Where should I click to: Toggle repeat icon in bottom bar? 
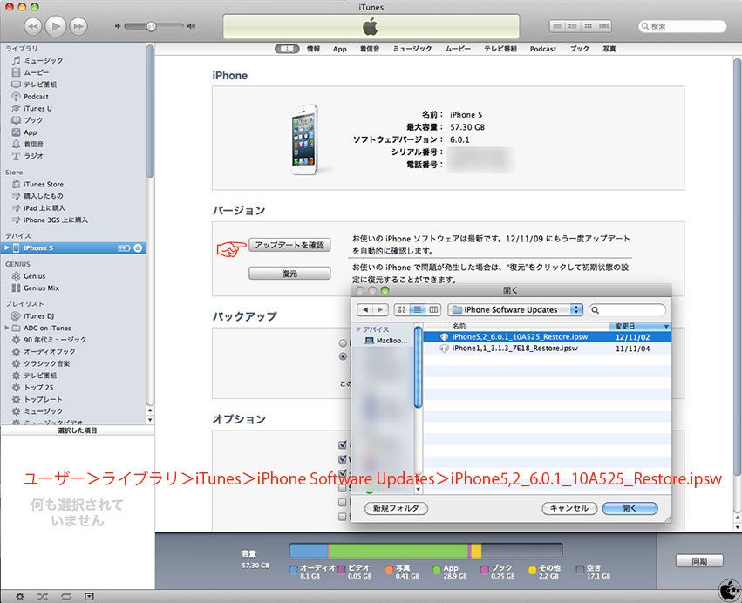click(65, 596)
